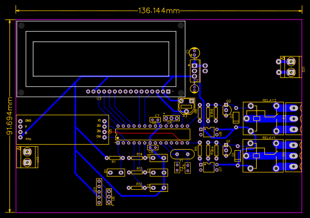Click the 91.694mm height dimension label
The width and height of the screenshot is (310, 218).
(9, 116)
